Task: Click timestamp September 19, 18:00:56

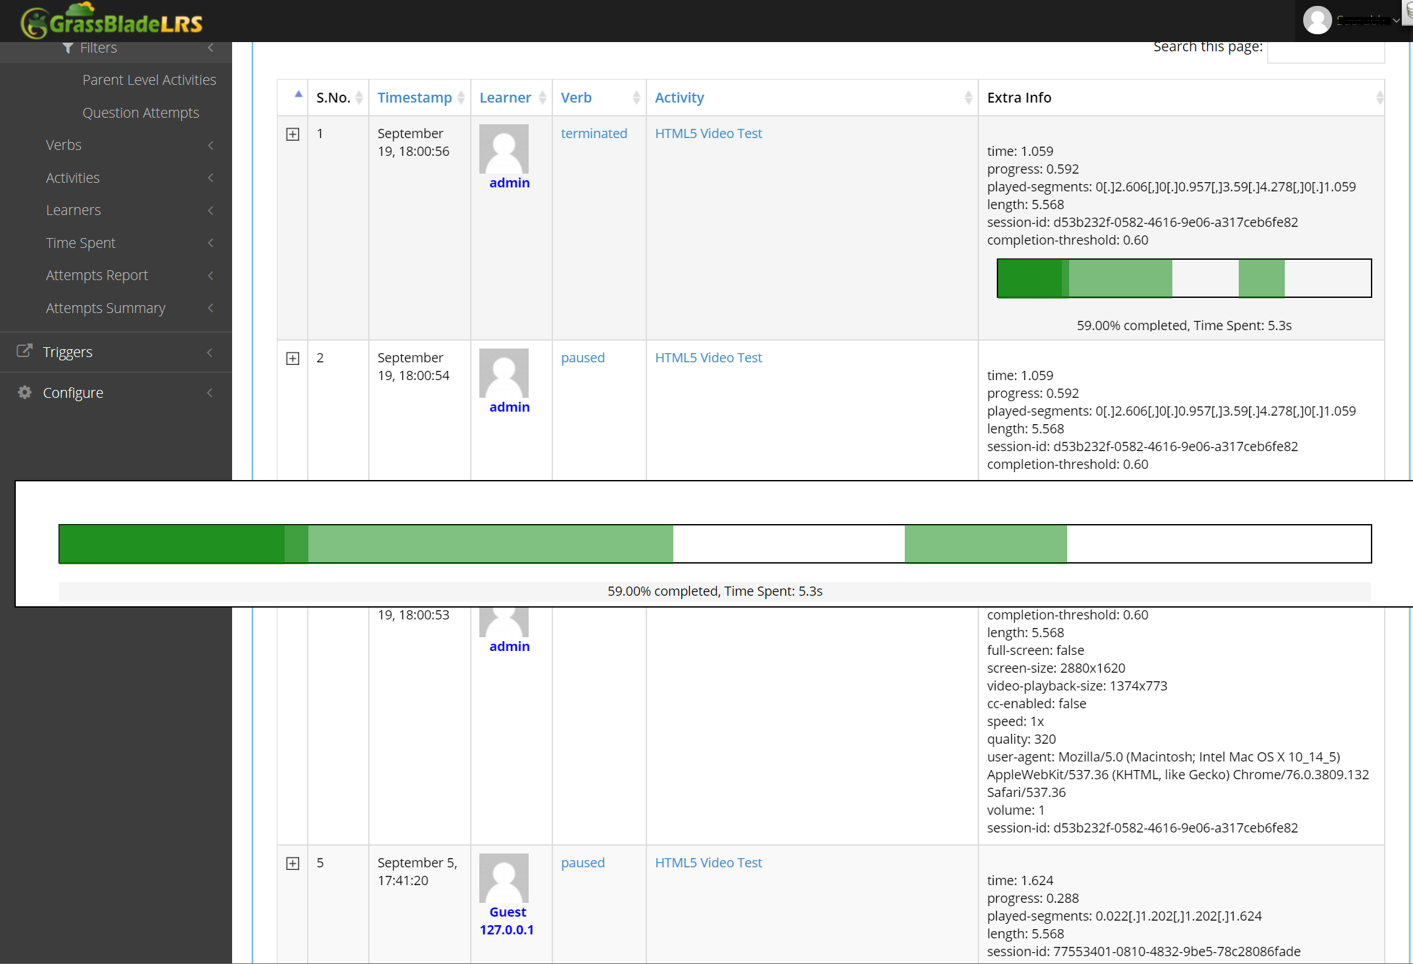Action: tap(414, 142)
